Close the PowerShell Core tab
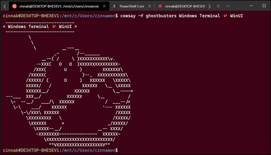 tap(149, 6)
